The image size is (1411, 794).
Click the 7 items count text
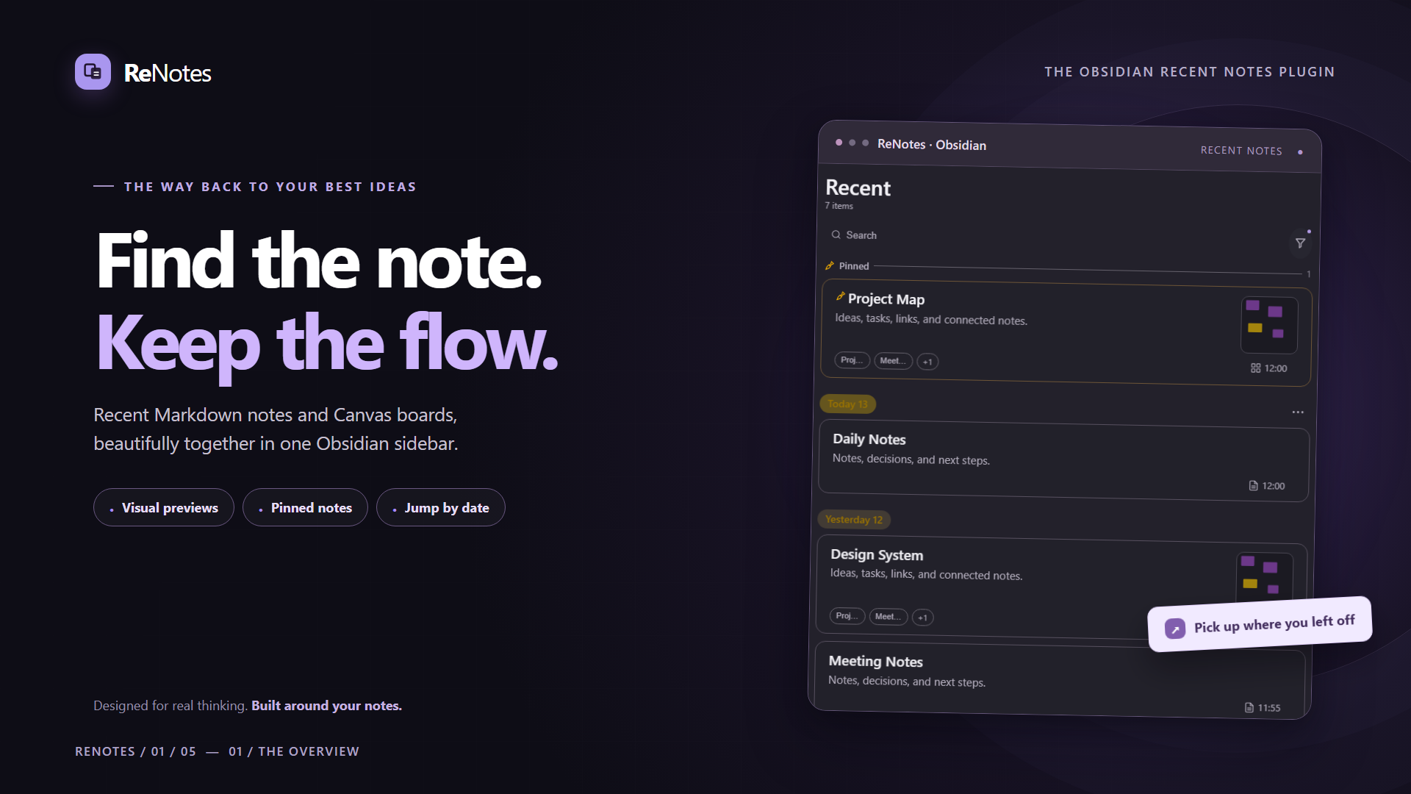tap(839, 206)
